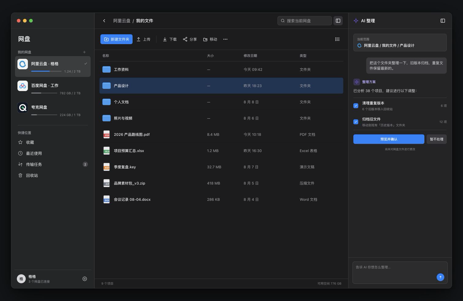Image resolution: width=463 pixels, height=301 pixels.
Task: Click the 格 user avatar
Action: tap(21, 279)
